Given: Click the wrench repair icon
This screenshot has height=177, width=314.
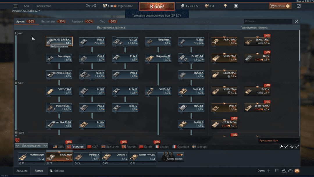Looking at the screenshot, I should pos(281,147).
